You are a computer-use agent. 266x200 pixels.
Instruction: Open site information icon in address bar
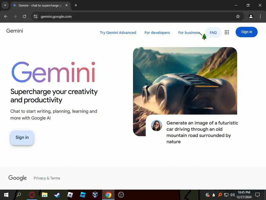[x=35, y=16]
